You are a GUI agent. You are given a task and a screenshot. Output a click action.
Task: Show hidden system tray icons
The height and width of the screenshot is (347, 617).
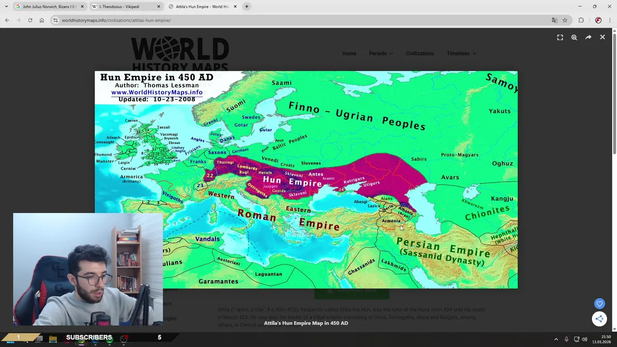[556, 339]
